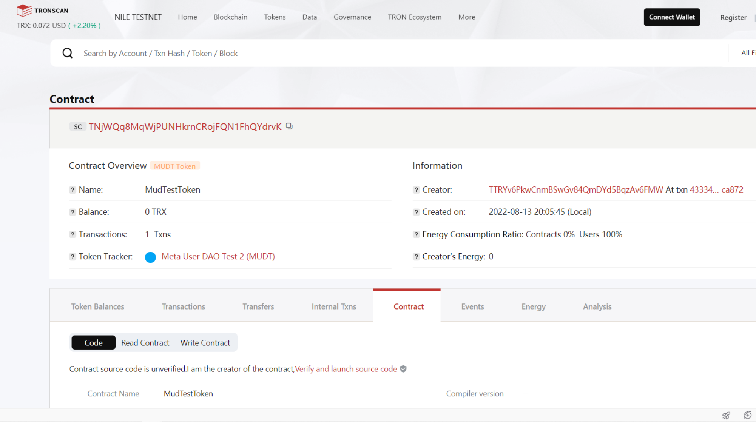The image size is (756, 422).
Task: Copy the contract address with copy icon
Action: pos(289,126)
